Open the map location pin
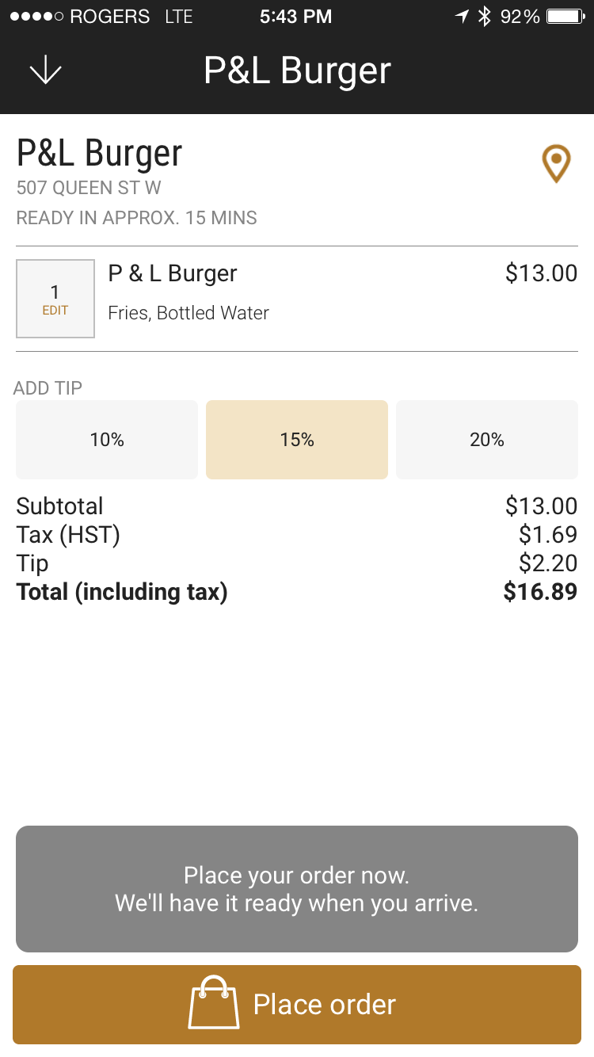Screen dimensions: 594x1057 pos(556,163)
